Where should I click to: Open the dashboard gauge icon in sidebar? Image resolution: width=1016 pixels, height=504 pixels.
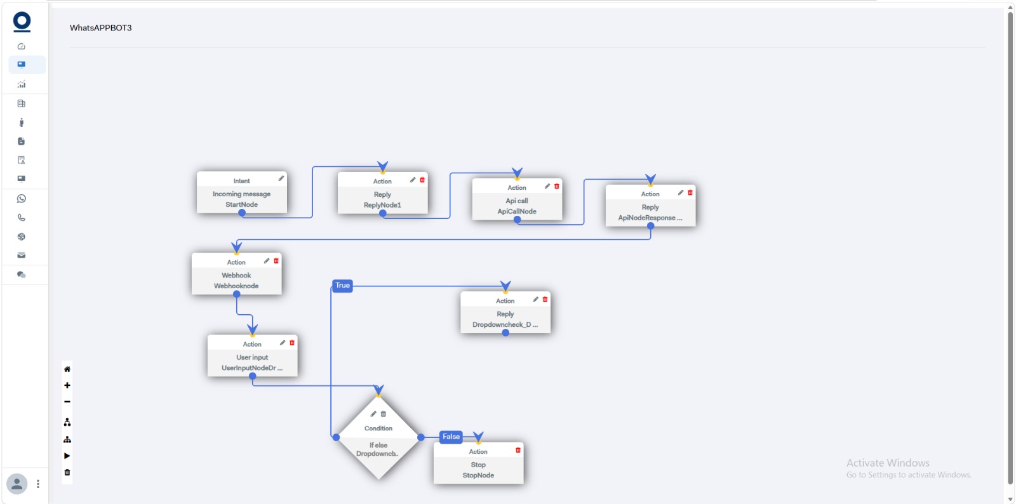[21, 46]
